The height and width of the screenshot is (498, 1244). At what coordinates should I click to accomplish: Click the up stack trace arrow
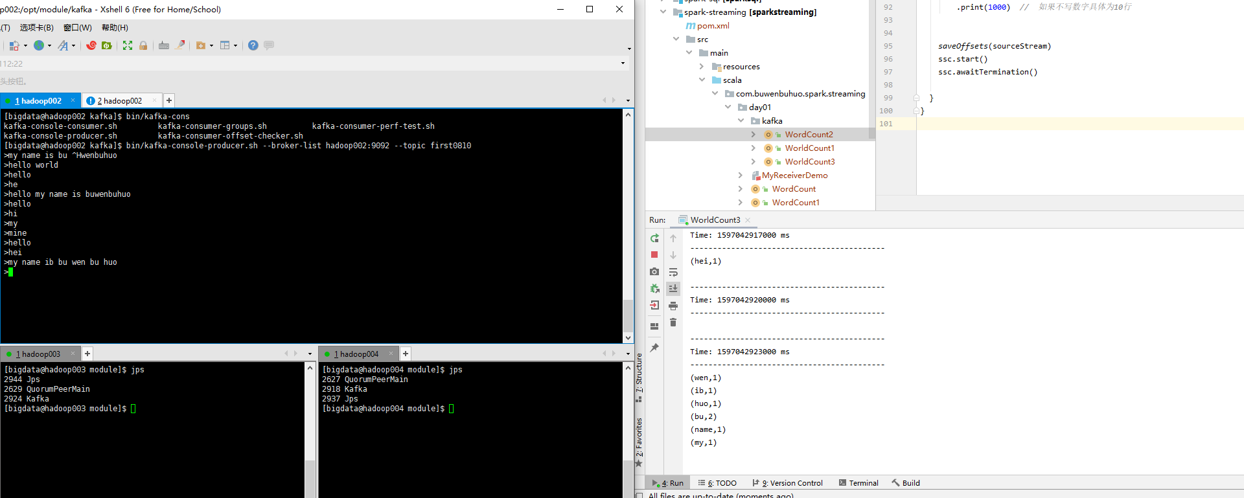673,238
